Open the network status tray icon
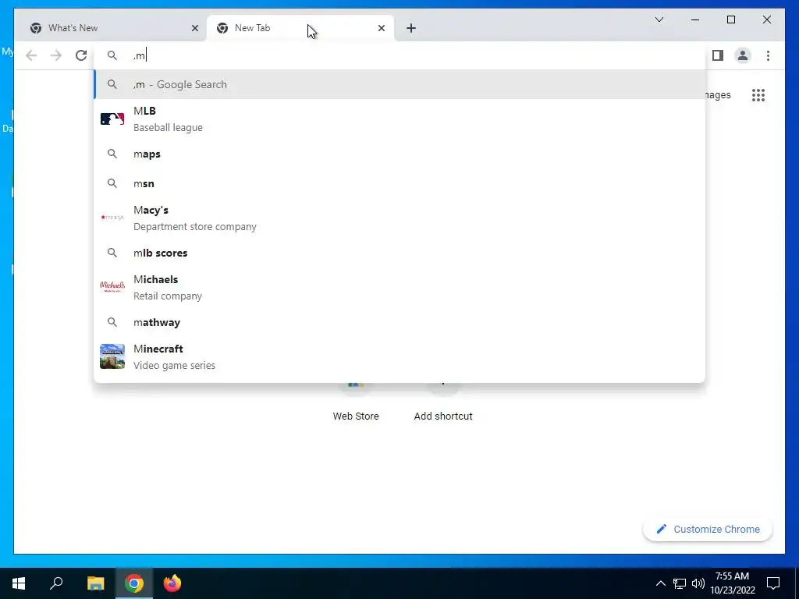 coord(680,583)
